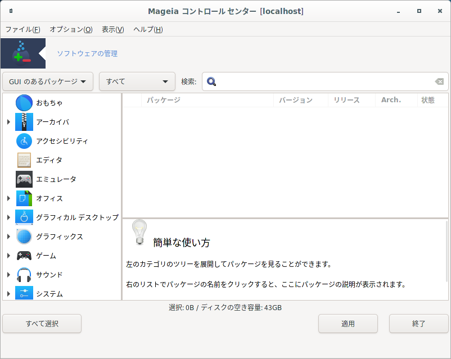The width and height of the screenshot is (451, 359).
Task: Click the すべて選択 button
Action: 42,324
